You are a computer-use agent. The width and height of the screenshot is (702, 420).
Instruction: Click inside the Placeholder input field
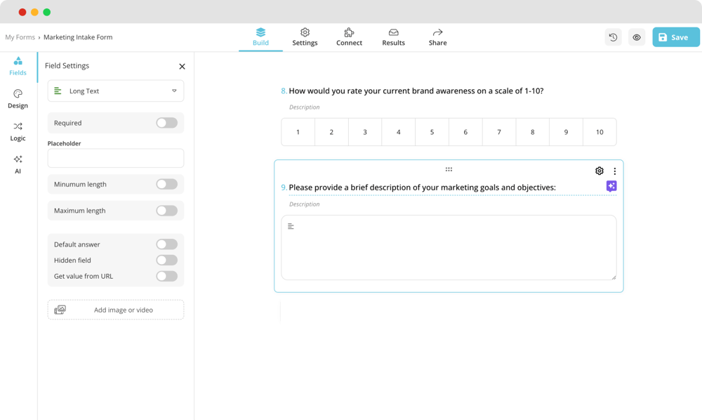[x=115, y=158]
